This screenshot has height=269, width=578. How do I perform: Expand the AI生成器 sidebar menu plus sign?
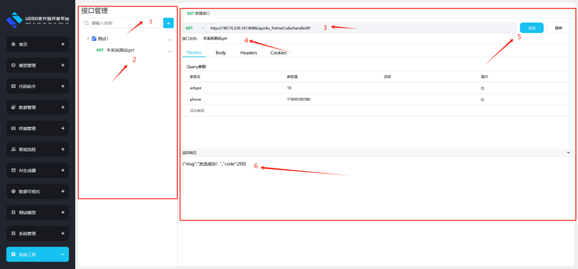coord(62,171)
